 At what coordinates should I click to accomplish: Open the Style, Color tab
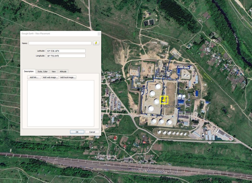43,72
